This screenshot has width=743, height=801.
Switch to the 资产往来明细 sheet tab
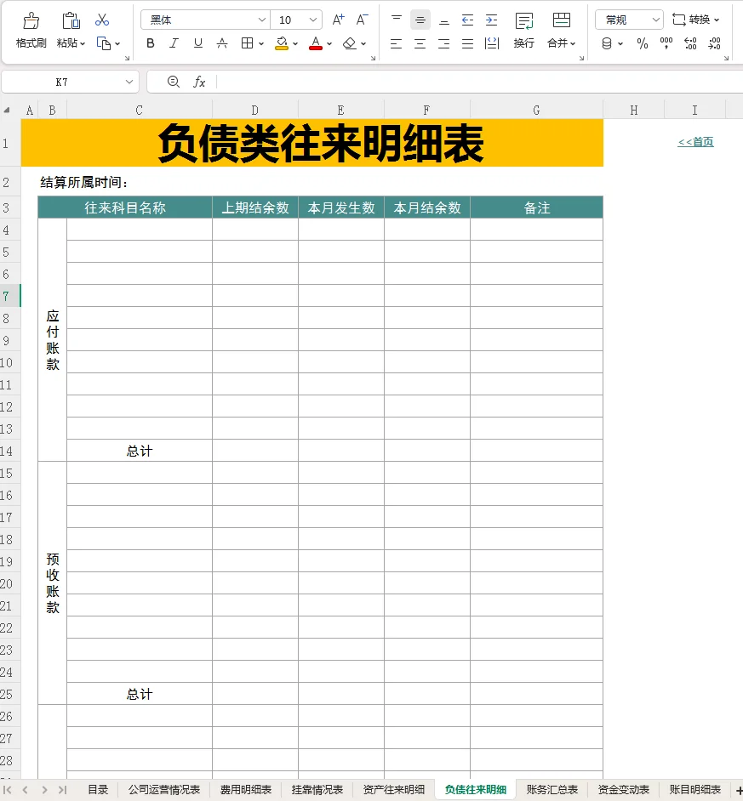[x=394, y=790]
